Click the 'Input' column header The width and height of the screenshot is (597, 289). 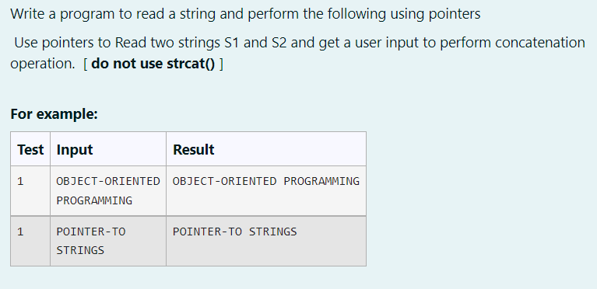pyautogui.click(x=75, y=149)
